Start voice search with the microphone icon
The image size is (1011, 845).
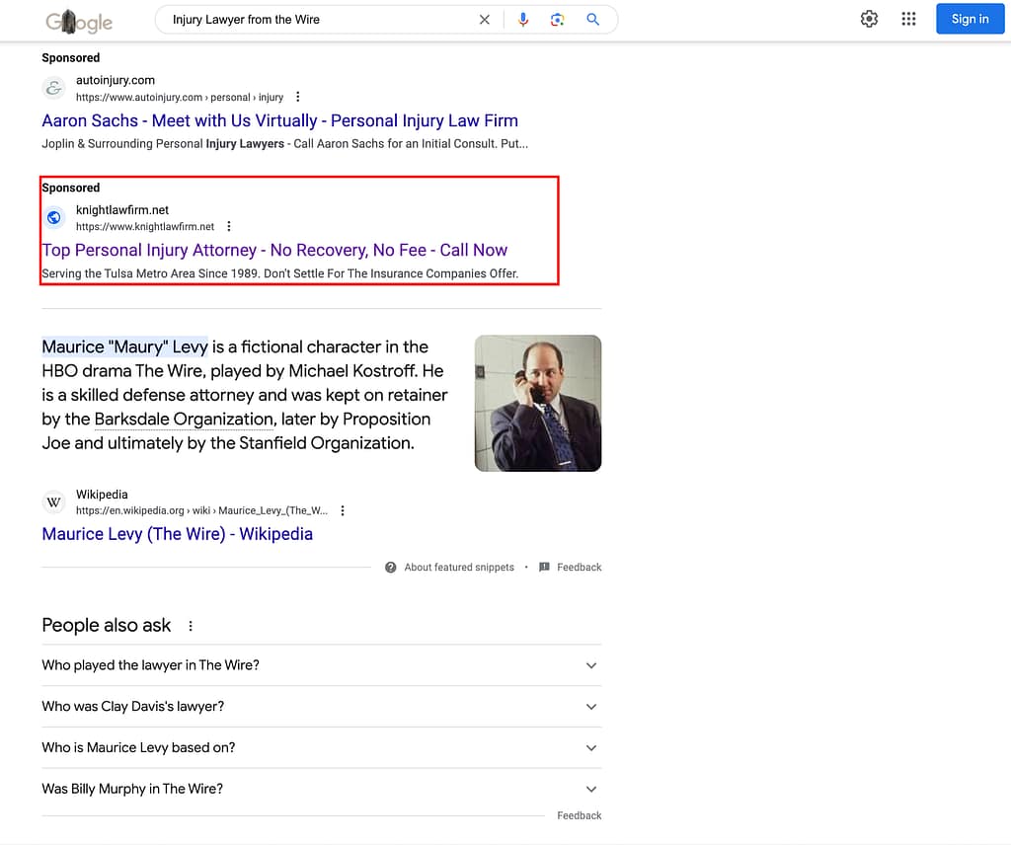(523, 20)
